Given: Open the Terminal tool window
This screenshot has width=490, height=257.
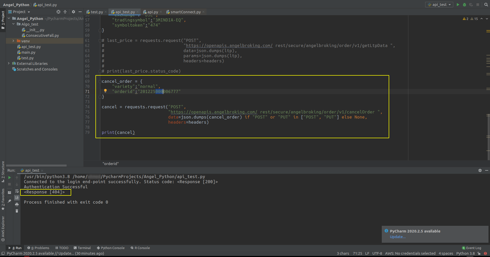Looking at the screenshot, I should point(82,248).
